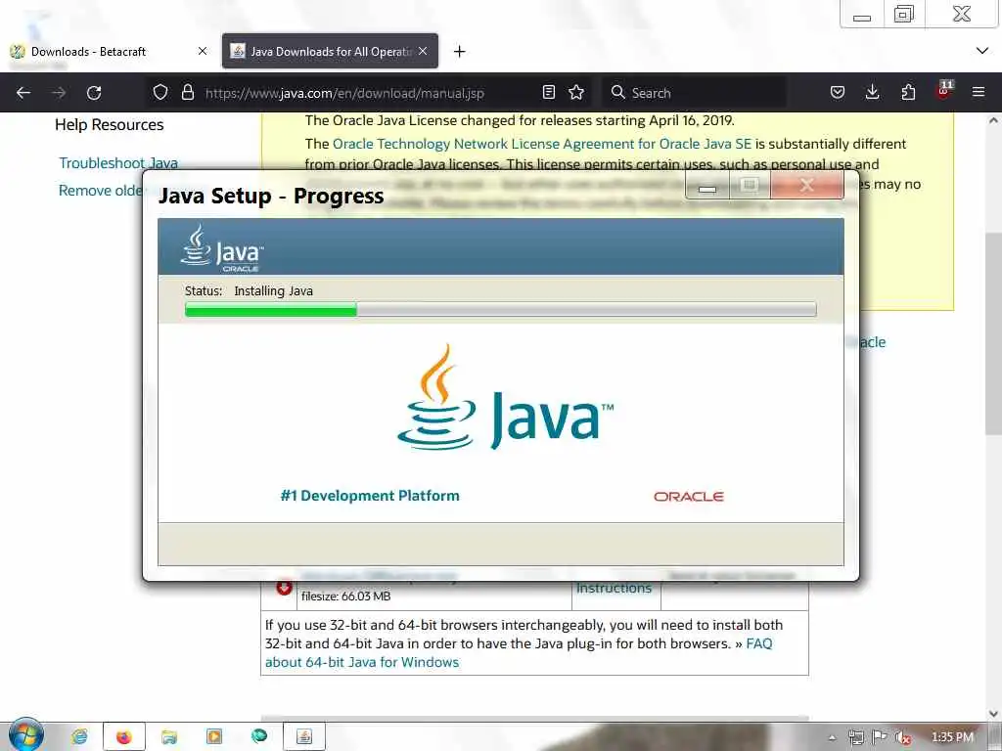Close the Downloads - Betacraft tab
Image resolution: width=1002 pixels, height=751 pixels.
pyautogui.click(x=202, y=51)
